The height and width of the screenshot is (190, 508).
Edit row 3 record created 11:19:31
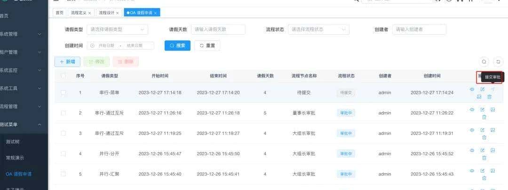(483, 130)
